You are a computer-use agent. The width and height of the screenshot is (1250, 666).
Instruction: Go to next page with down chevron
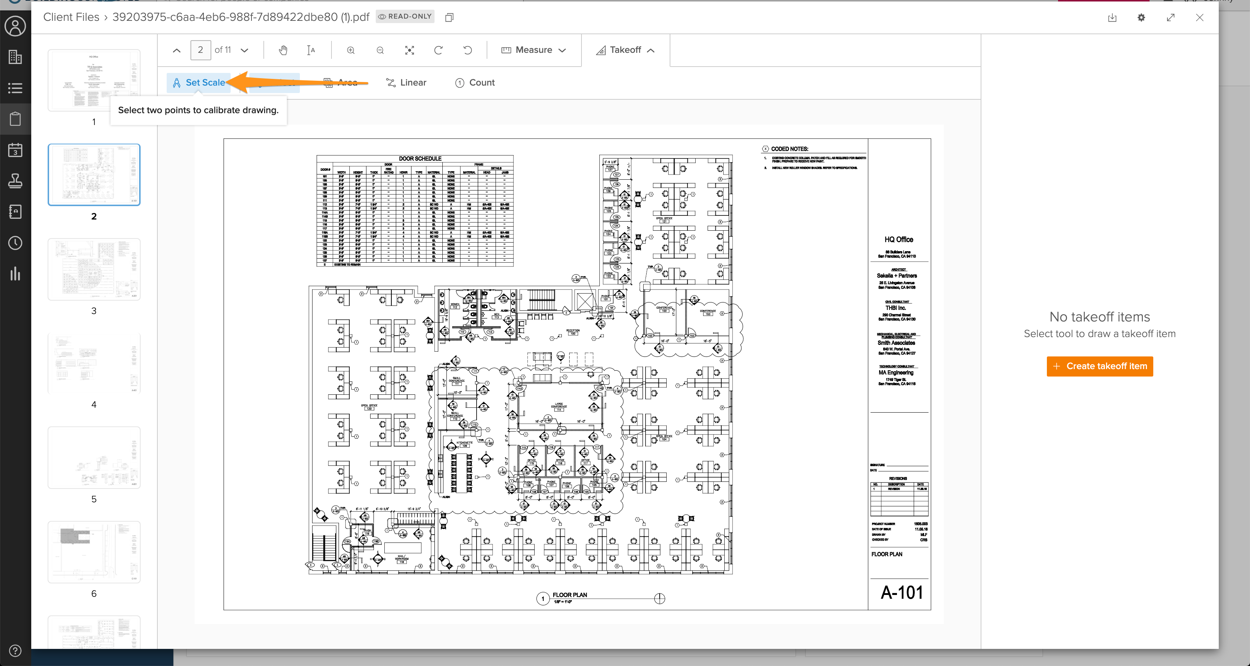(x=244, y=50)
